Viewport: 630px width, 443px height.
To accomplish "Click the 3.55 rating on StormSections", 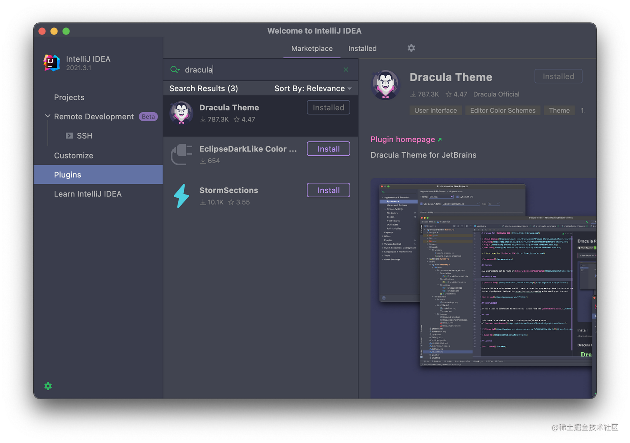I will pyautogui.click(x=243, y=202).
